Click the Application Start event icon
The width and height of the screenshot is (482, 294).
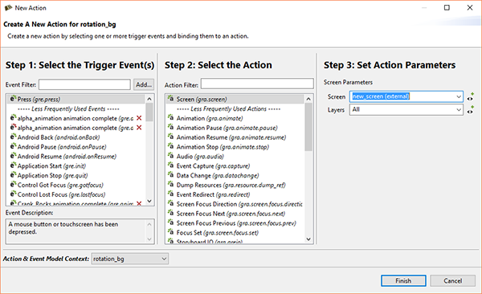pyautogui.click(x=13, y=165)
